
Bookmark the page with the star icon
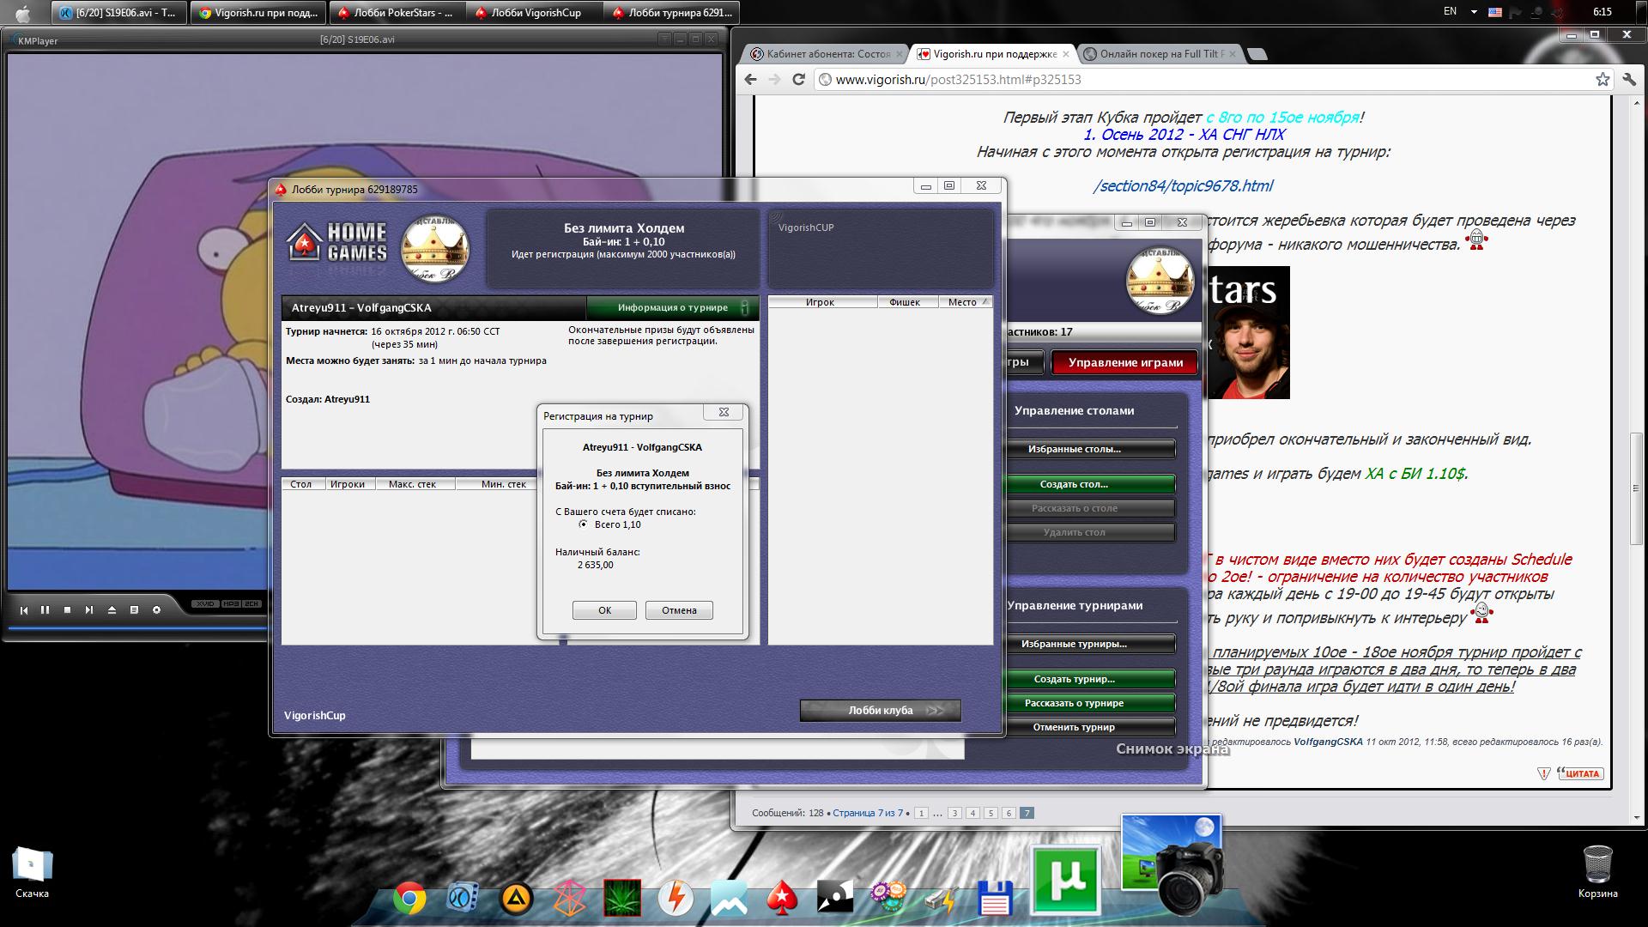1602,79
